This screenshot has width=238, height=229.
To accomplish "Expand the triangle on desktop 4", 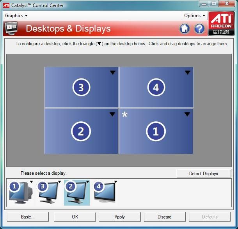I will point(187,73).
